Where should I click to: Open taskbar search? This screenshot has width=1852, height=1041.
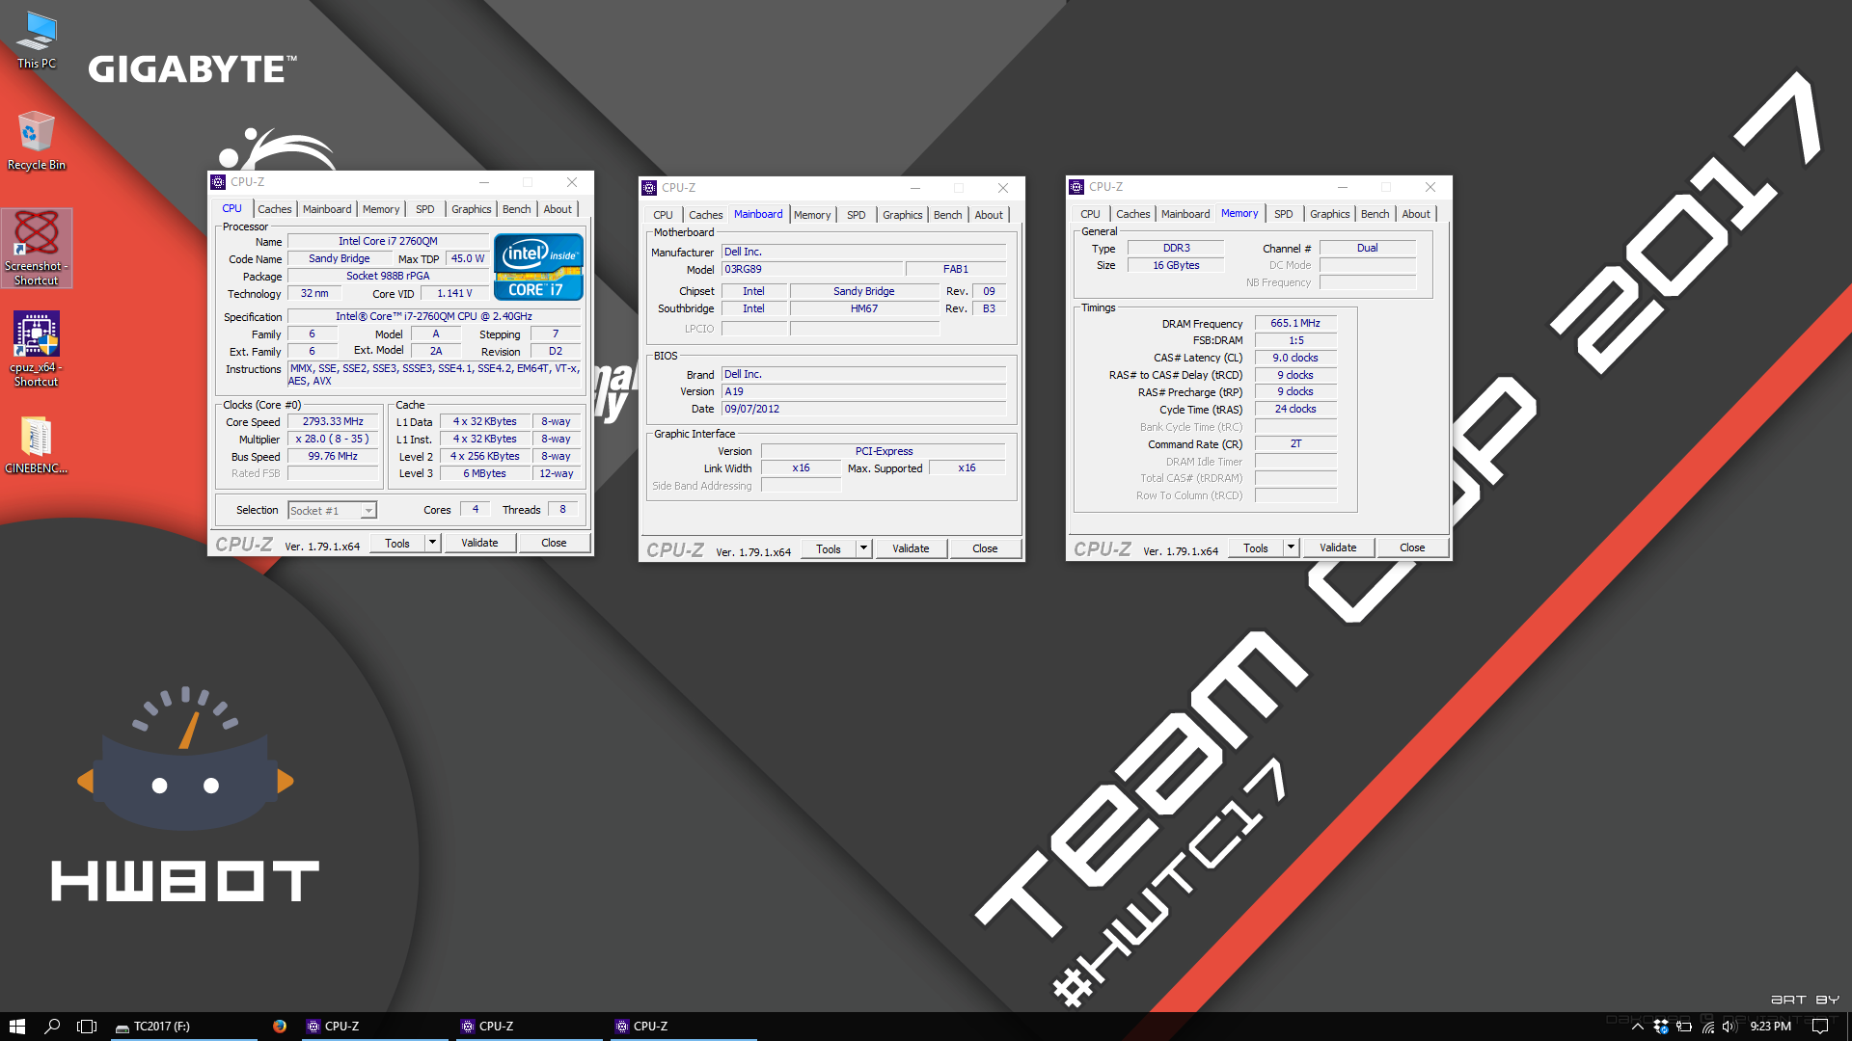click(x=52, y=1027)
